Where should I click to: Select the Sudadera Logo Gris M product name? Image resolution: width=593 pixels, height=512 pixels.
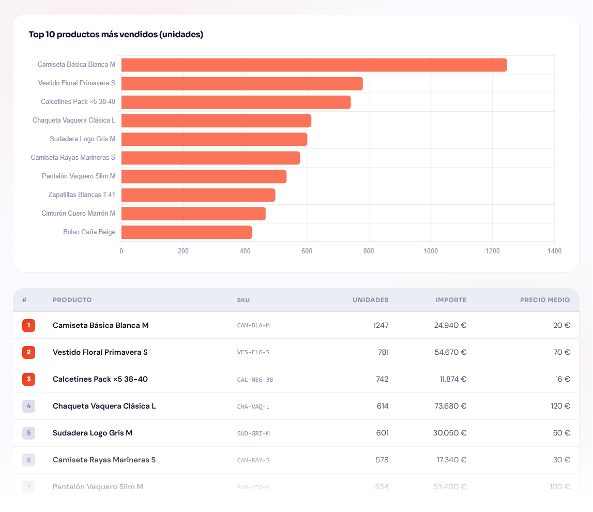point(93,433)
